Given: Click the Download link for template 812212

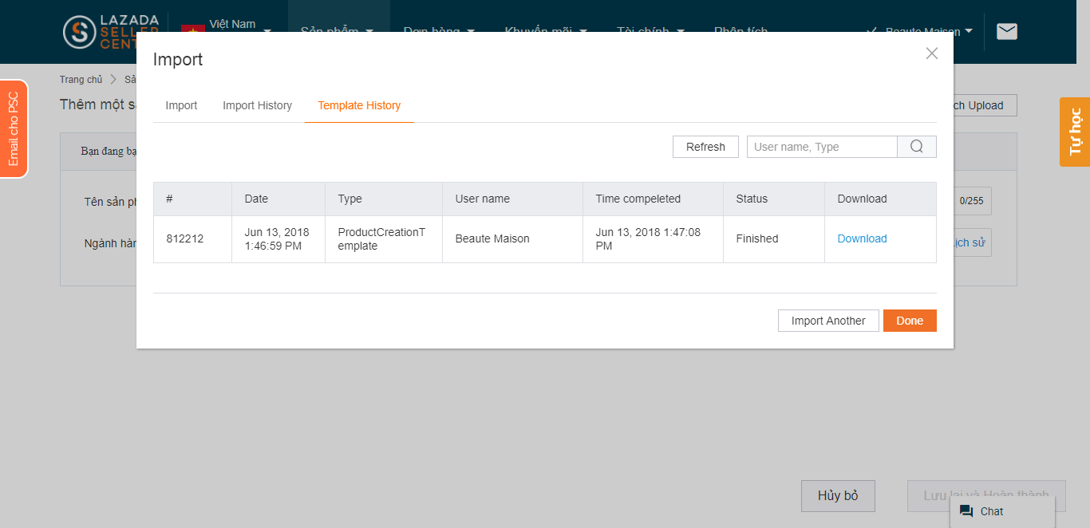Looking at the screenshot, I should 862,238.
